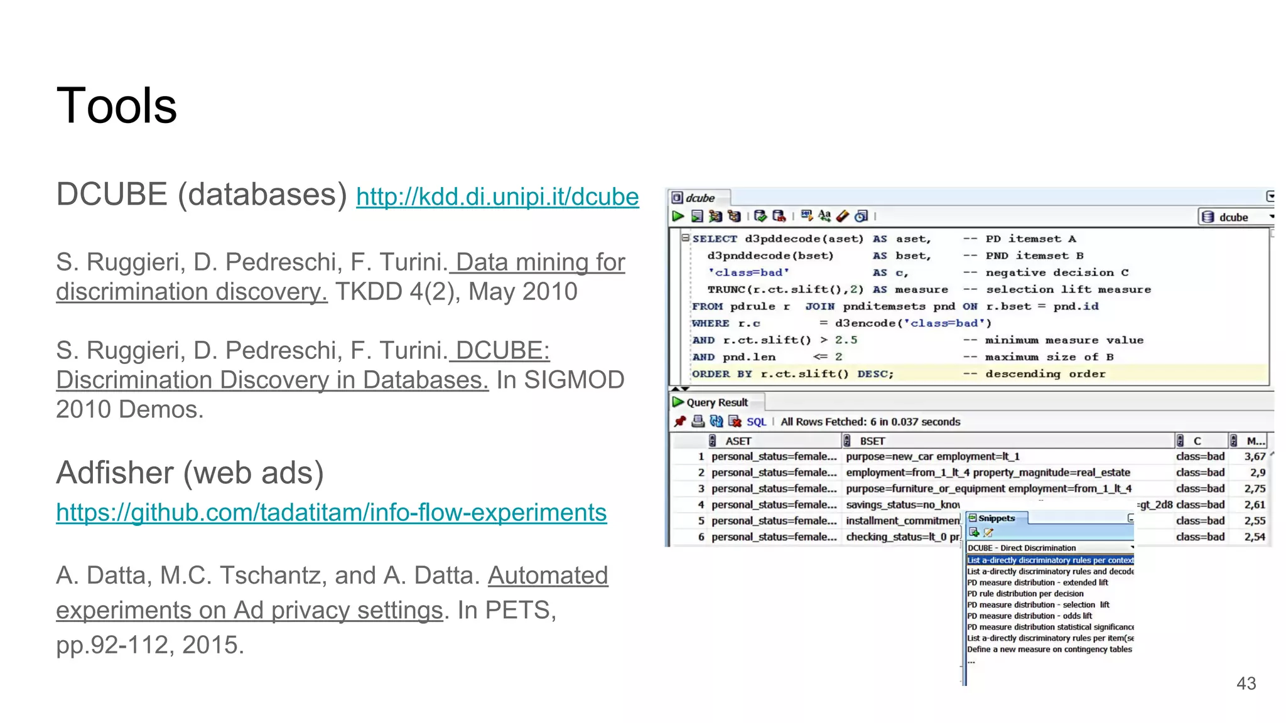
Task: Click the SQL link in result toolbar
Action: 757,422
